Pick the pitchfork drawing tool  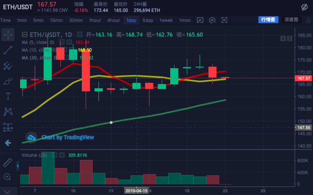(7, 65)
